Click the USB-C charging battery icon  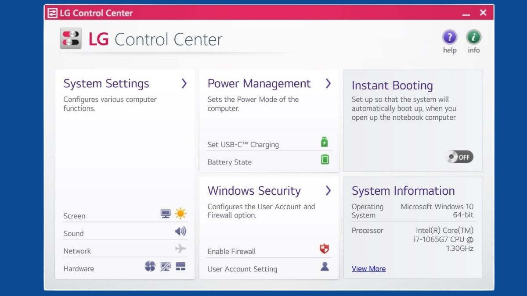325,142
